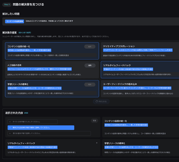
Task: Click 編集 on the 学習リソースの標準化 proposal
Action: (90, 84)
